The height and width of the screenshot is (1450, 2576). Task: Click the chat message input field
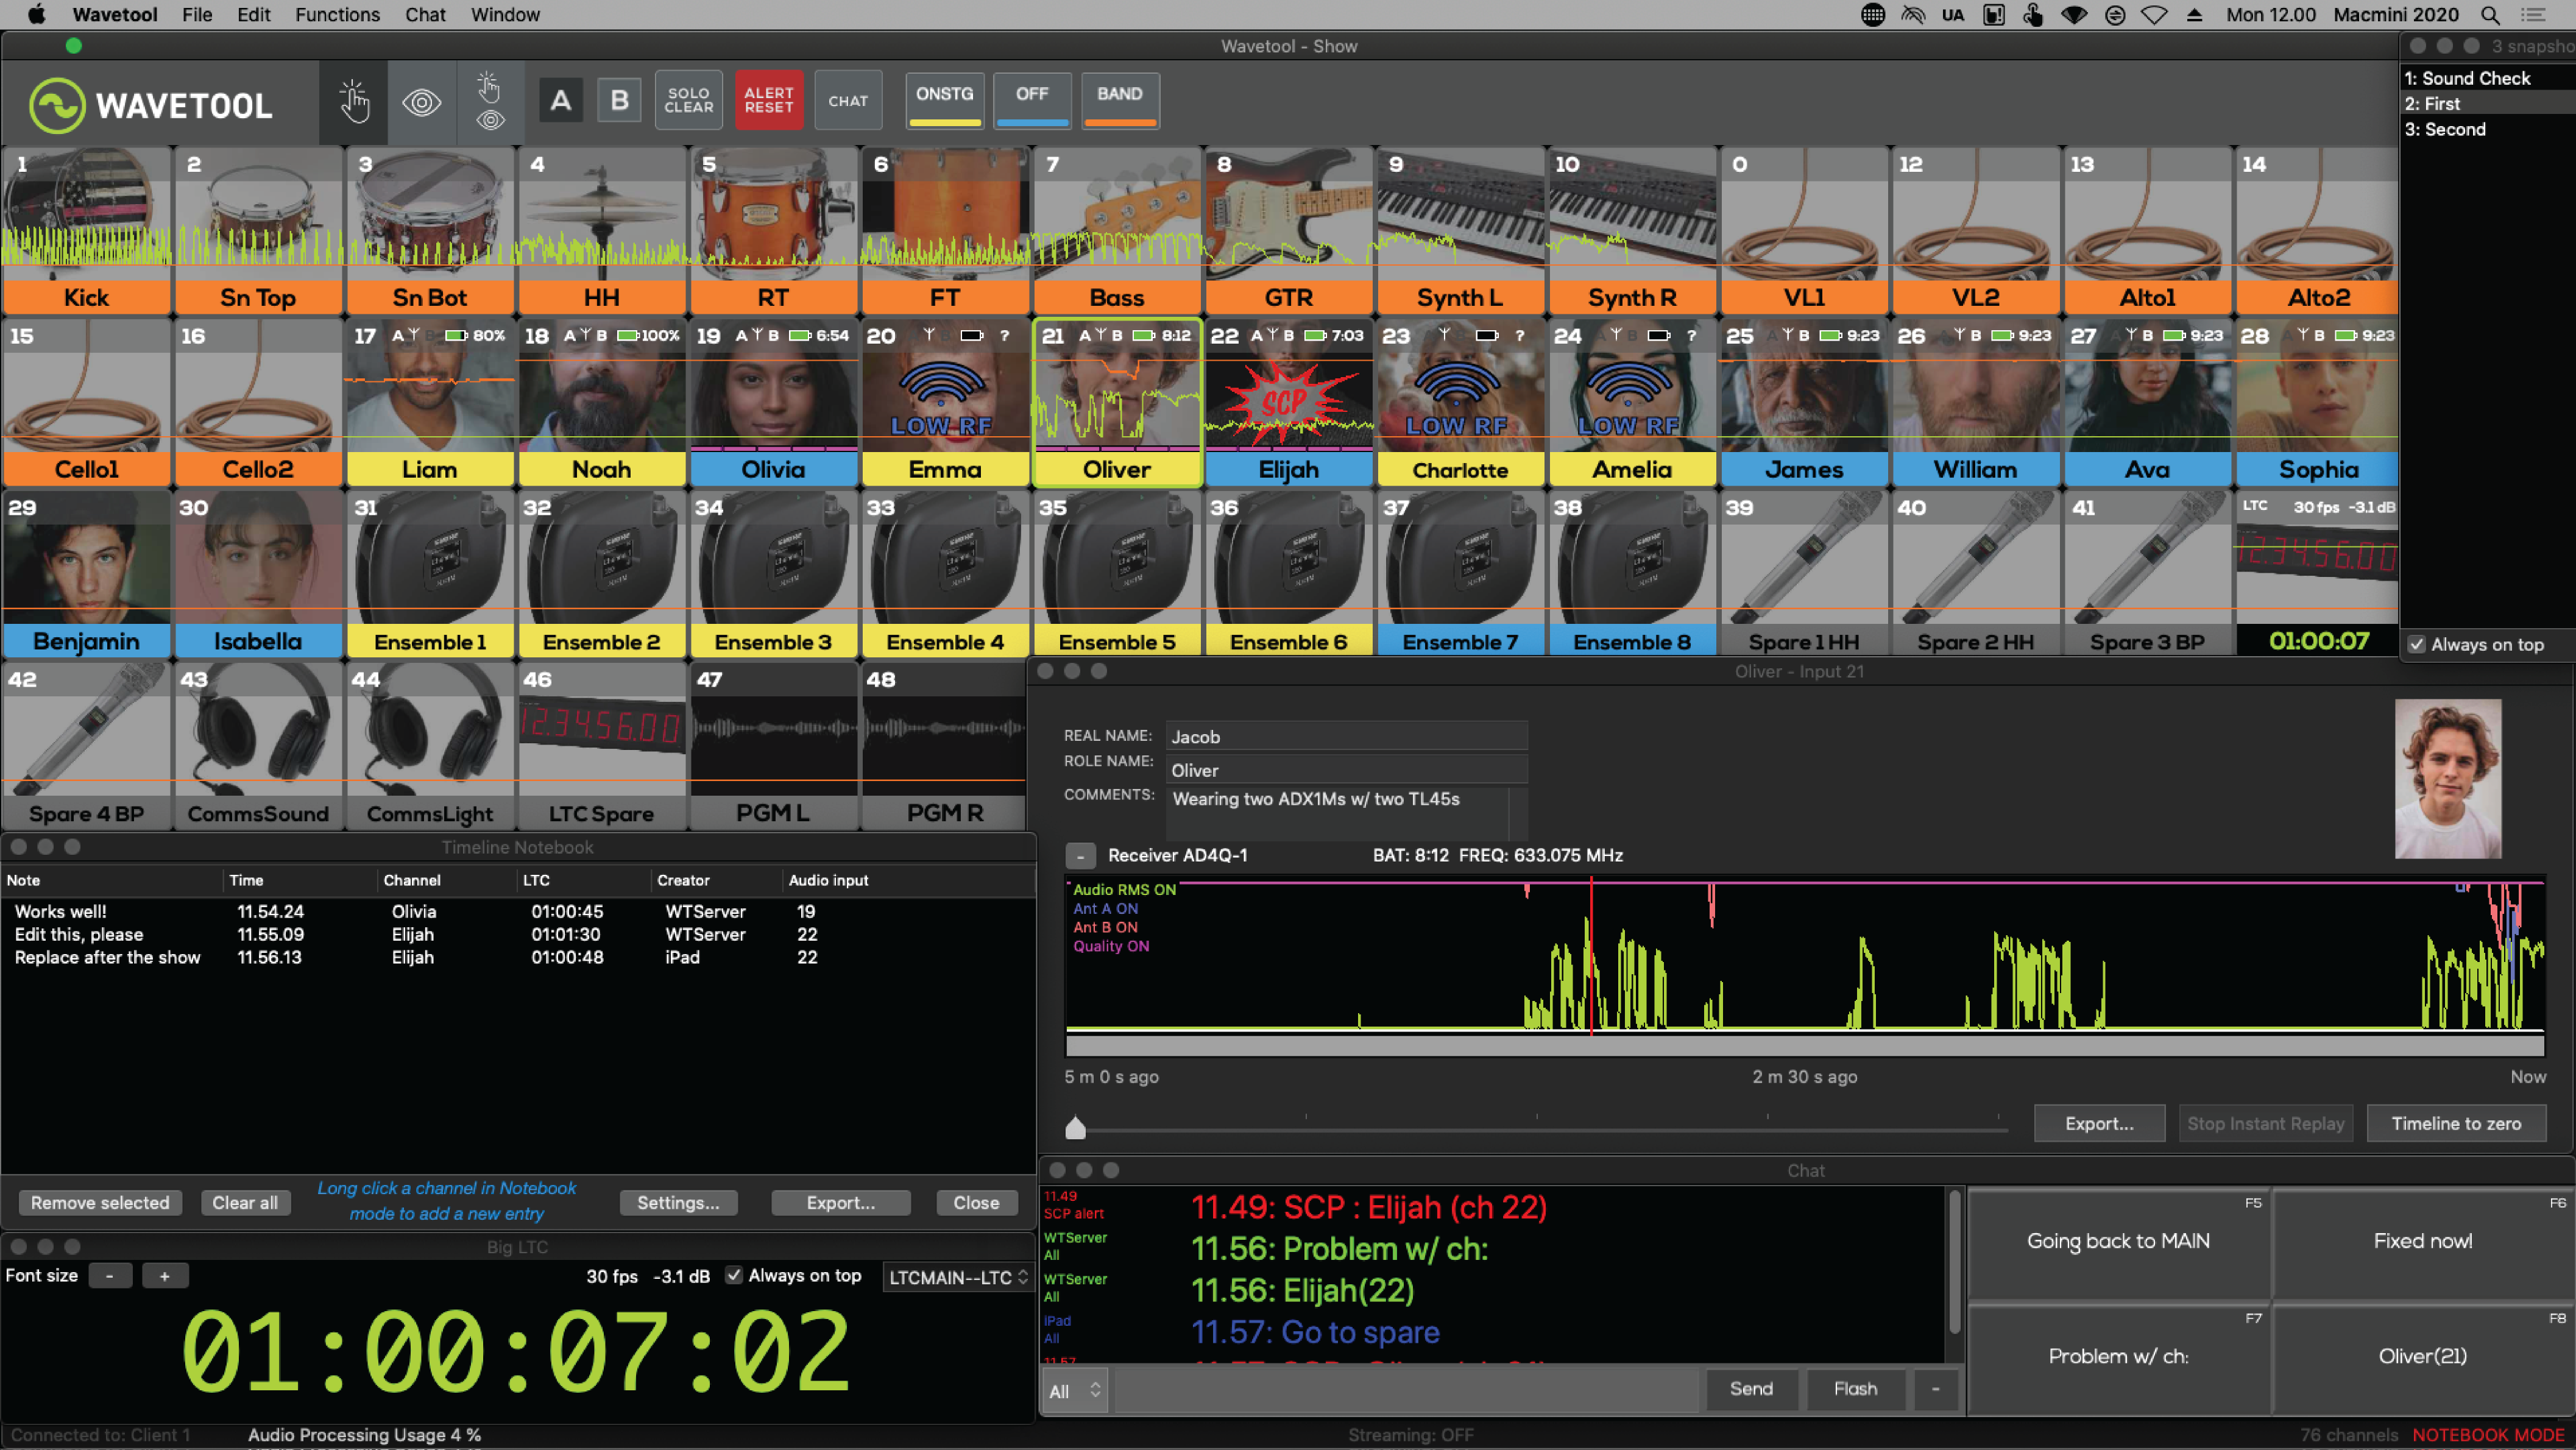[1407, 1390]
